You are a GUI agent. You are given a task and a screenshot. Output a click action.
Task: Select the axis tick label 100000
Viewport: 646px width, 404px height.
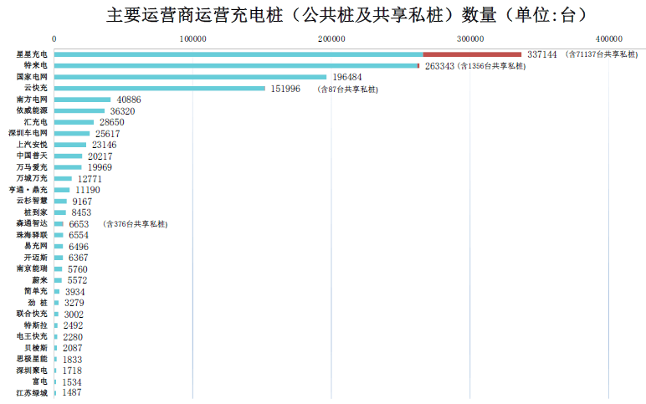(x=192, y=39)
